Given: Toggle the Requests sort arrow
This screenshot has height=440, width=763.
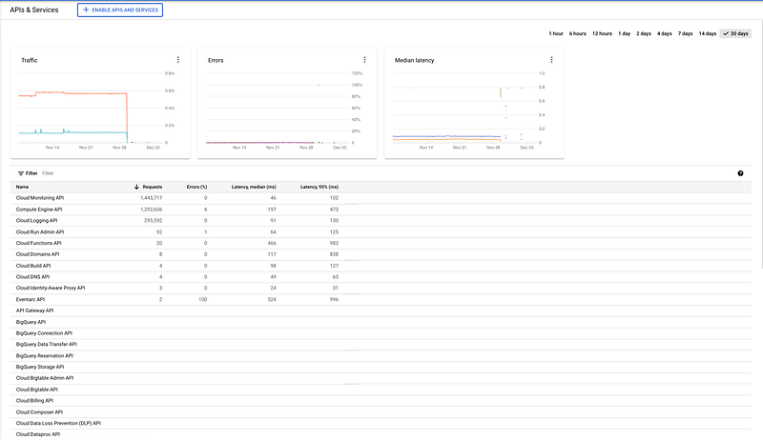Looking at the screenshot, I should pos(136,187).
